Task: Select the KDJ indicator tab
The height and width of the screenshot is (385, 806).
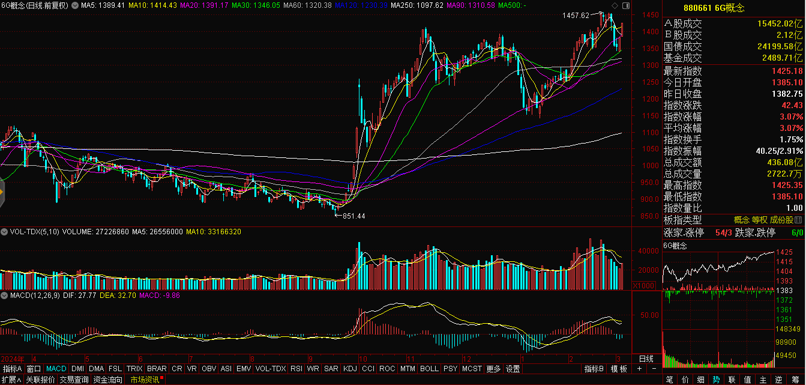Action: (x=350, y=369)
